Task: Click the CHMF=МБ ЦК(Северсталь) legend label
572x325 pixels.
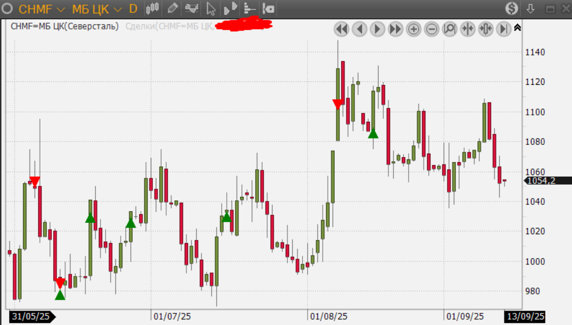Action: click(x=64, y=26)
